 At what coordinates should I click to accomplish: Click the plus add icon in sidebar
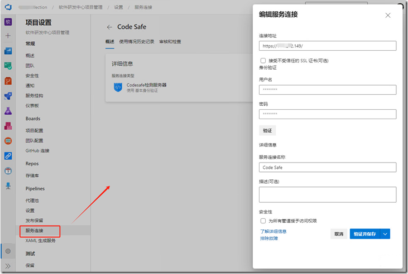[x=8, y=36]
